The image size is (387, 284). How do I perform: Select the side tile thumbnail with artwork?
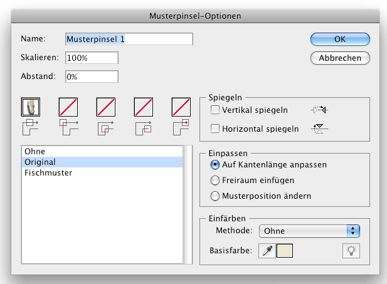pyautogui.click(x=31, y=107)
